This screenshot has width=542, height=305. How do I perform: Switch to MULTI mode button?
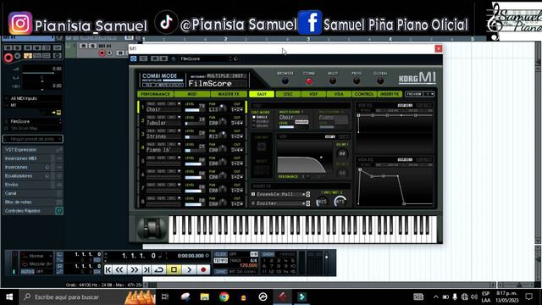333,81
